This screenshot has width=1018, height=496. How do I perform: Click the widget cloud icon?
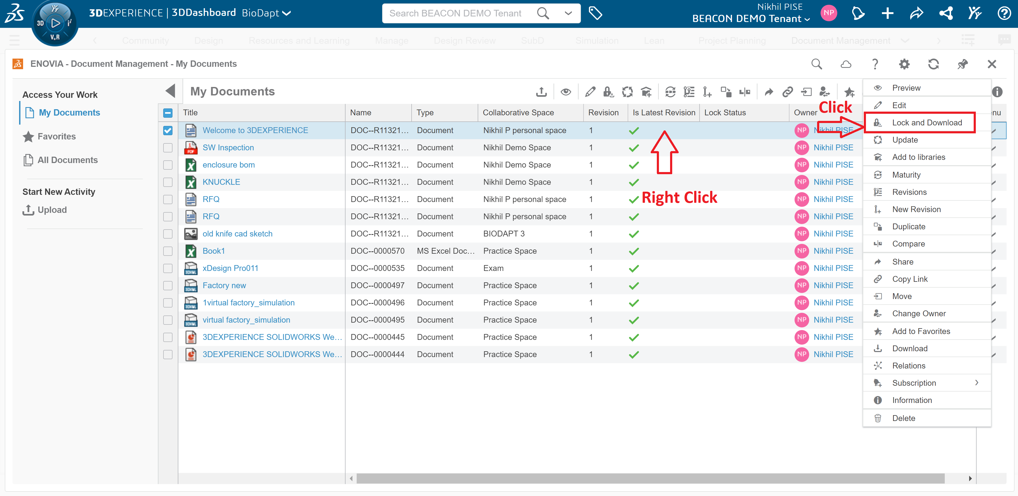tap(846, 64)
